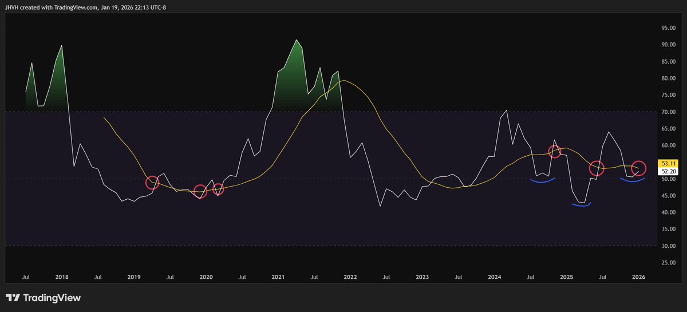Click the 2019 time axis label
The height and width of the screenshot is (312, 687).
point(134,277)
